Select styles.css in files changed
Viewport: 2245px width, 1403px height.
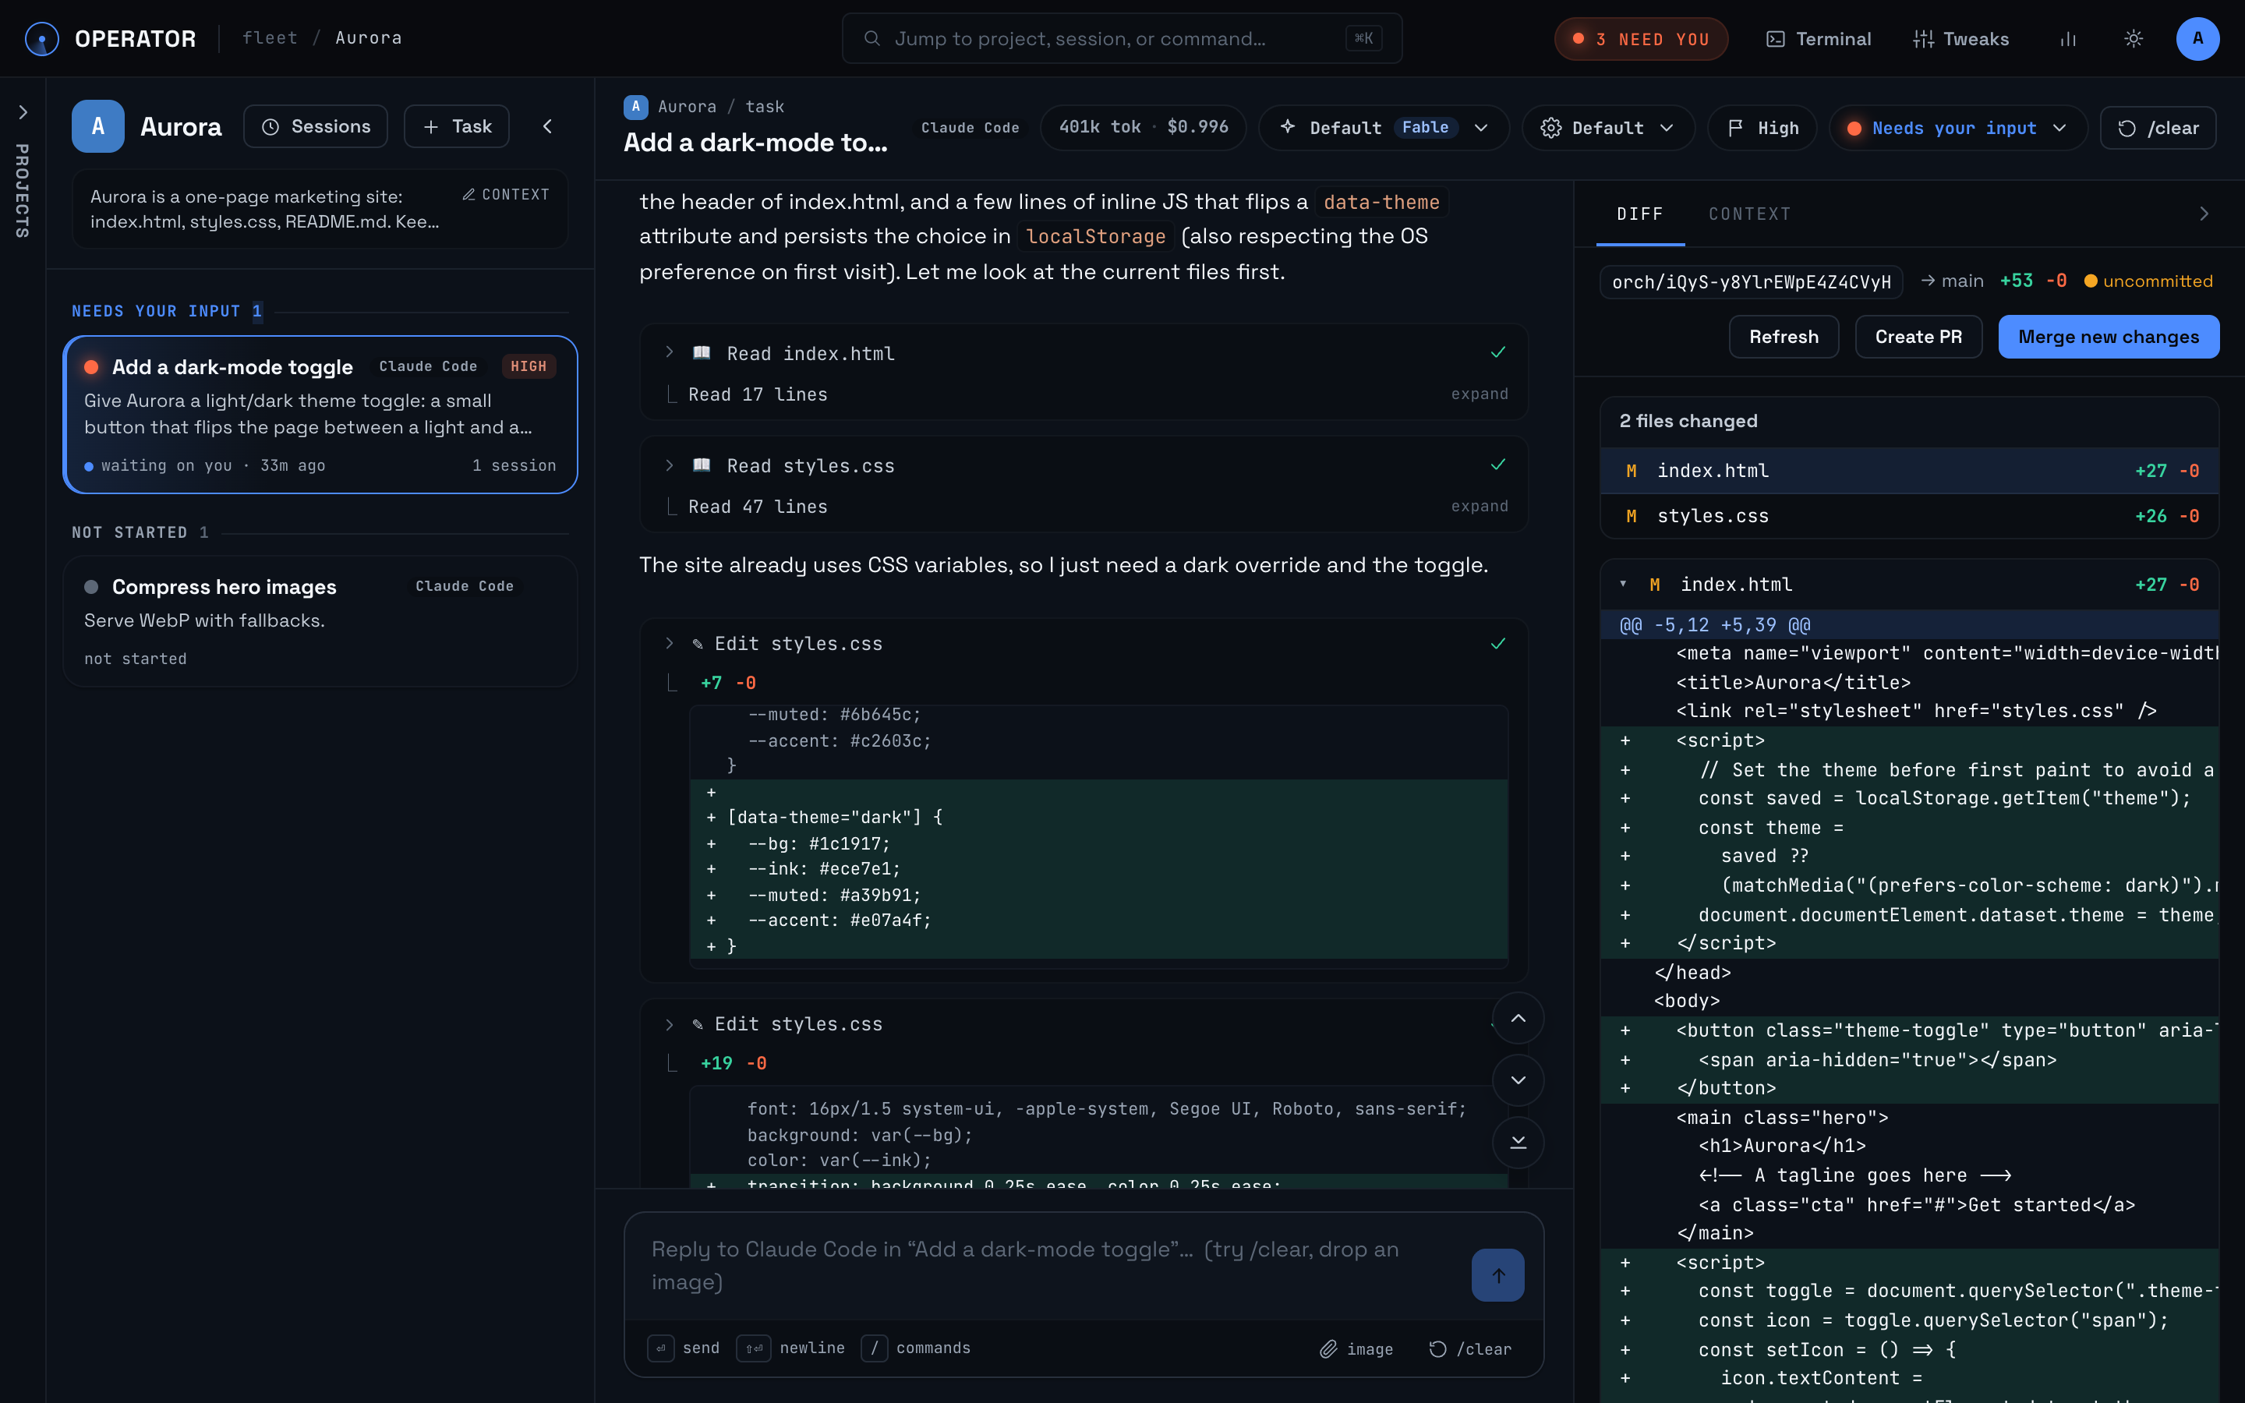[1909, 516]
